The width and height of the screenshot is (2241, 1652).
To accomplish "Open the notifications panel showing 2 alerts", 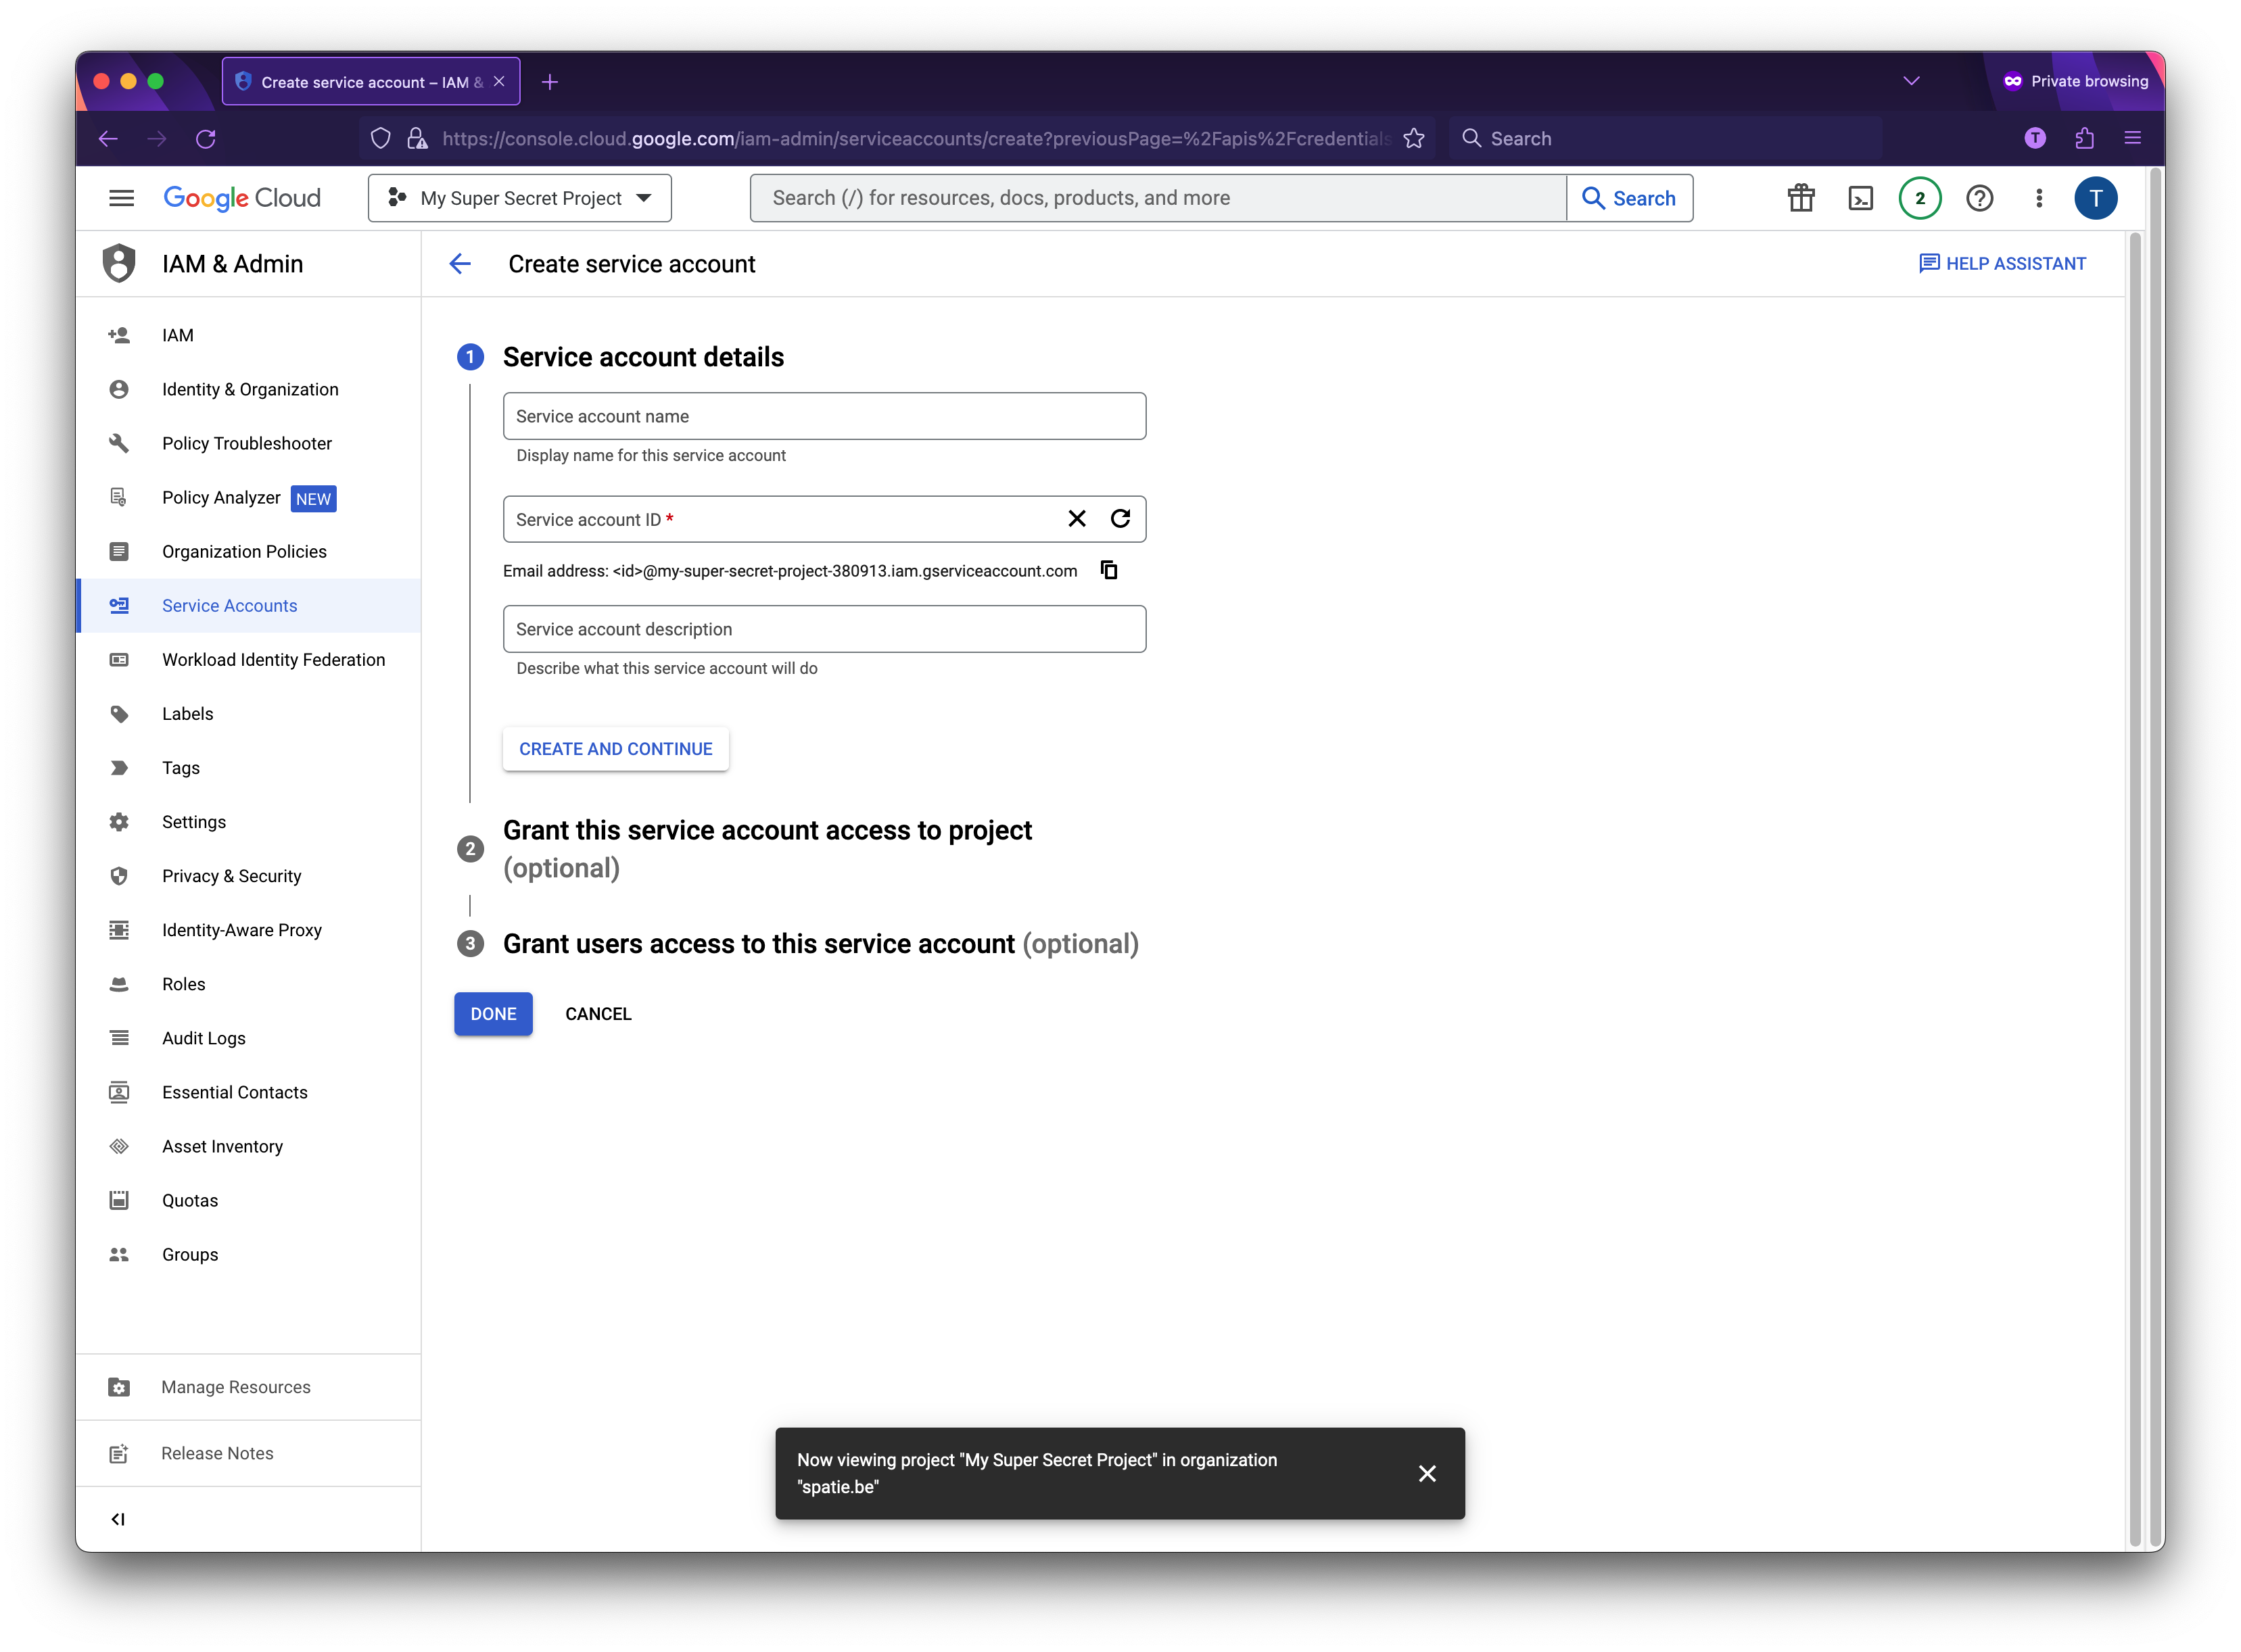I will (1919, 197).
